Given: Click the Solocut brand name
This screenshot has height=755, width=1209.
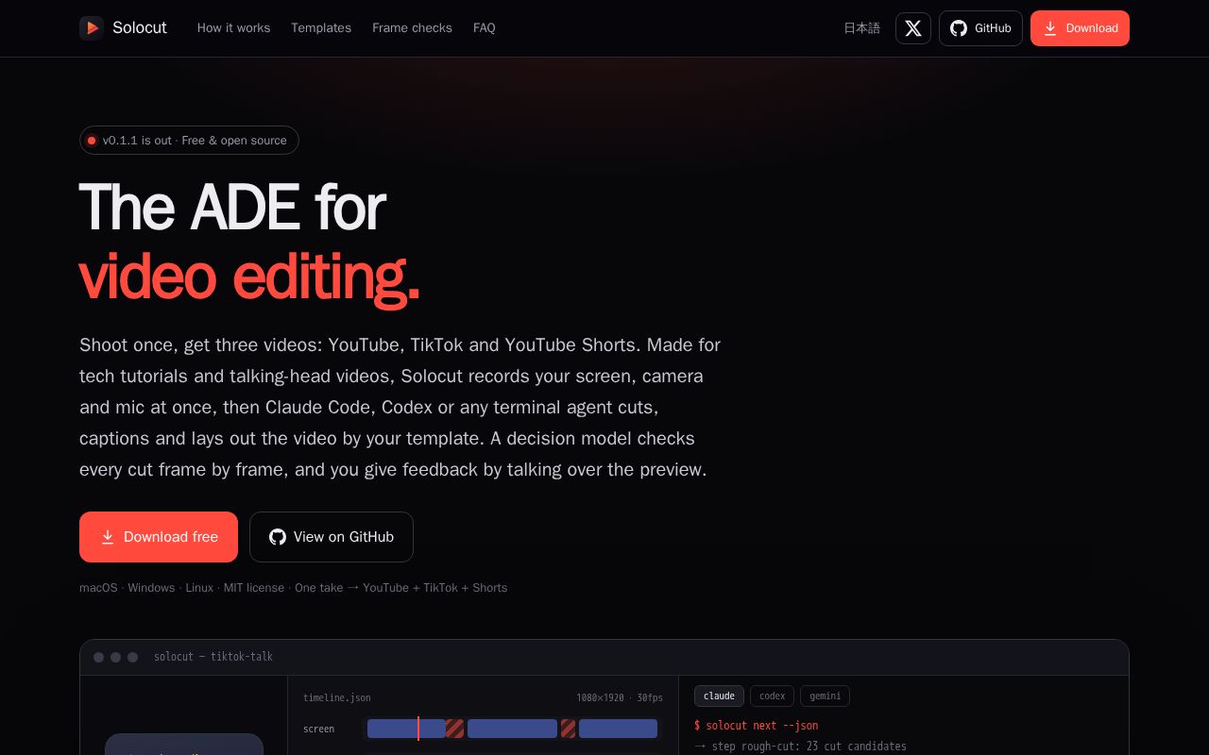Looking at the screenshot, I should (x=140, y=28).
